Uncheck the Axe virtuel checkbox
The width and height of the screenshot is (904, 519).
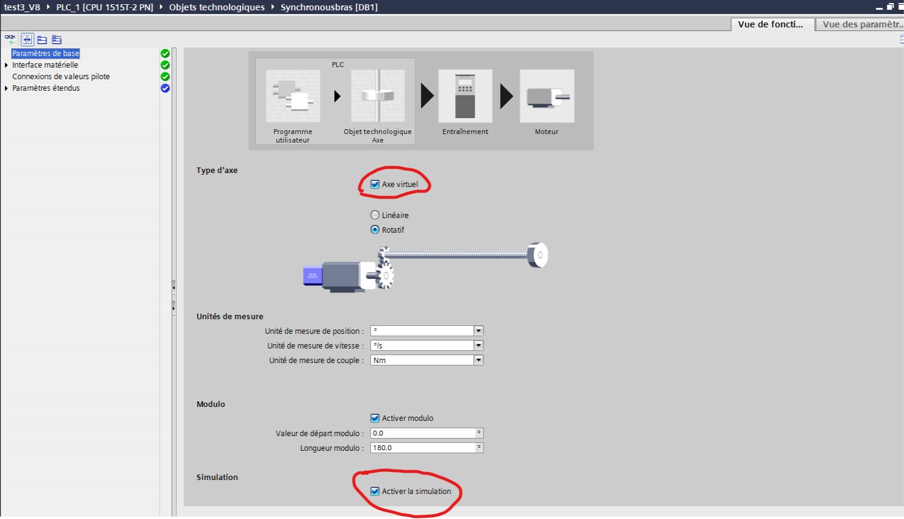375,185
